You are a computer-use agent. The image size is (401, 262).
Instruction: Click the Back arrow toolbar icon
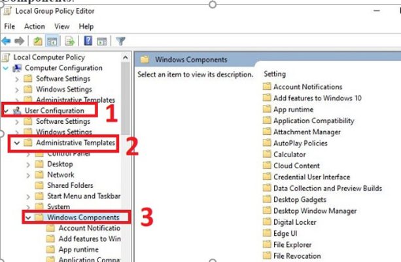6,41
